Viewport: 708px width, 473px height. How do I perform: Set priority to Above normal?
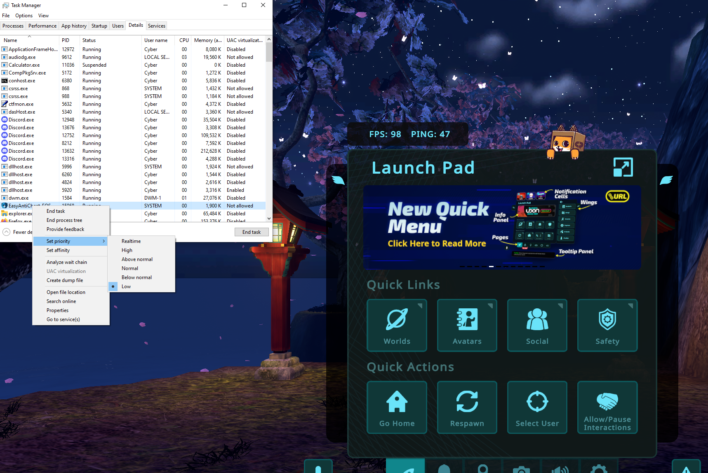coord(141,259)
